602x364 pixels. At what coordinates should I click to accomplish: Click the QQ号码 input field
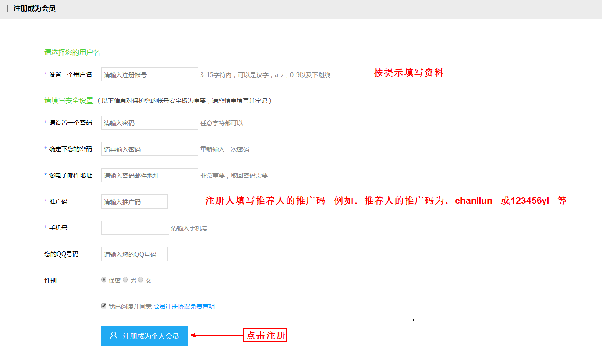click(x=134, y=254)
